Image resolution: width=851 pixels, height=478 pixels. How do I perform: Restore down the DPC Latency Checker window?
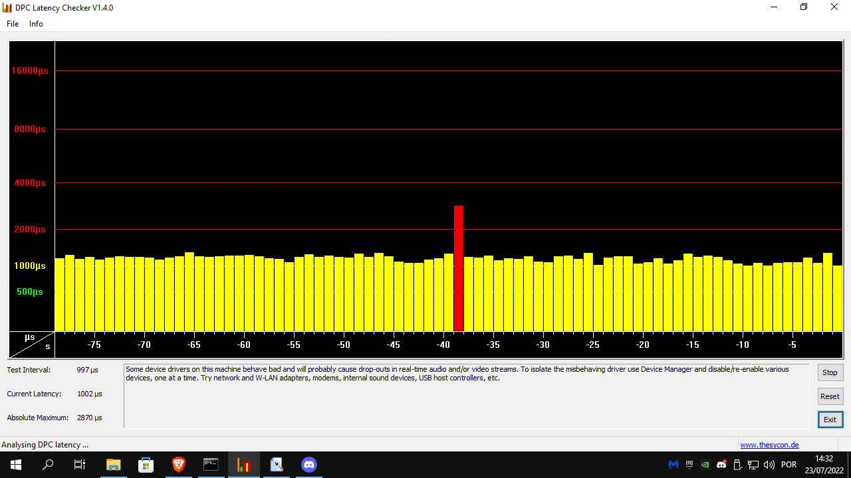804,7
